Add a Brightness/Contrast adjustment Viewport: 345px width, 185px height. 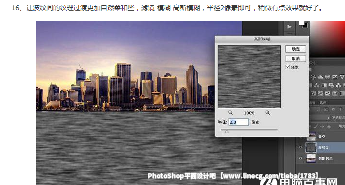[x=313, y=77]
